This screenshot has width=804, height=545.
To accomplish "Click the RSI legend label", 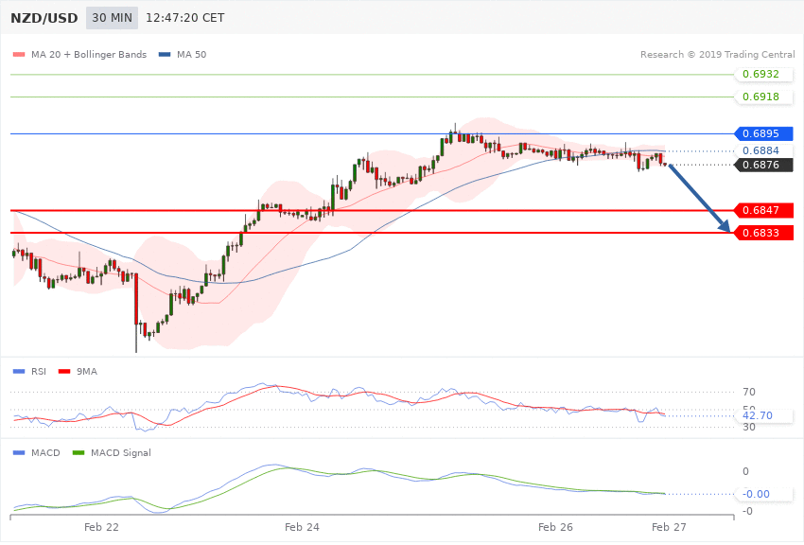I will point(39,371).
